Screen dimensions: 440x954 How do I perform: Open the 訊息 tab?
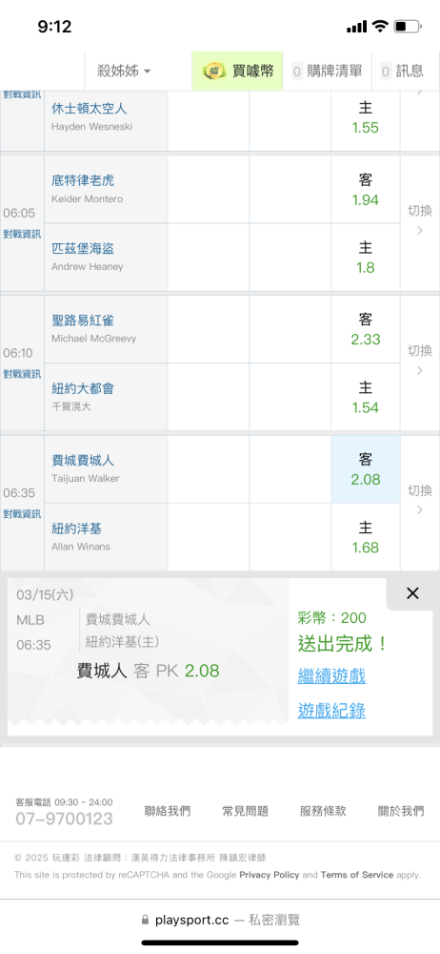point(403,72)
